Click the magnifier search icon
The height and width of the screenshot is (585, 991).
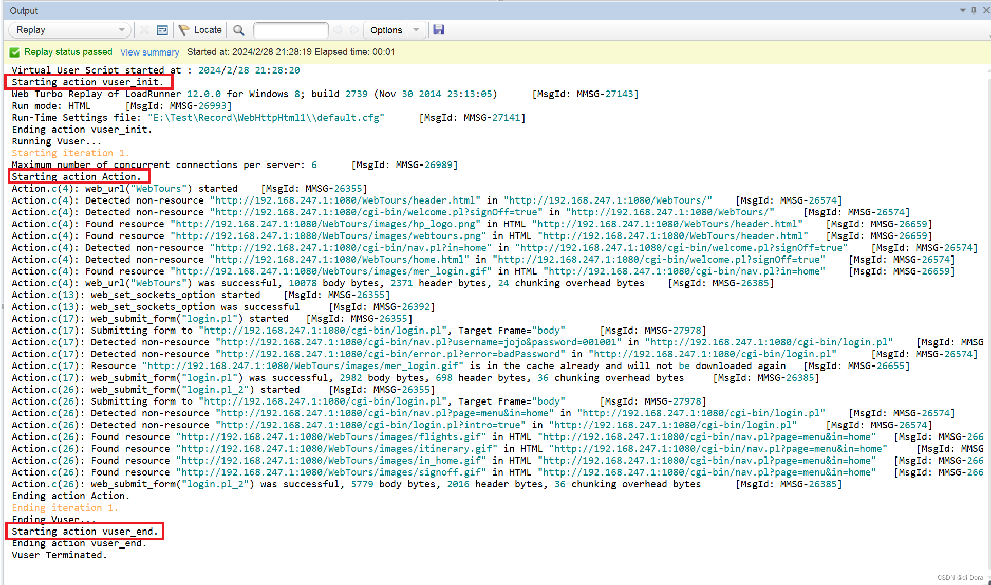point(238,30)
